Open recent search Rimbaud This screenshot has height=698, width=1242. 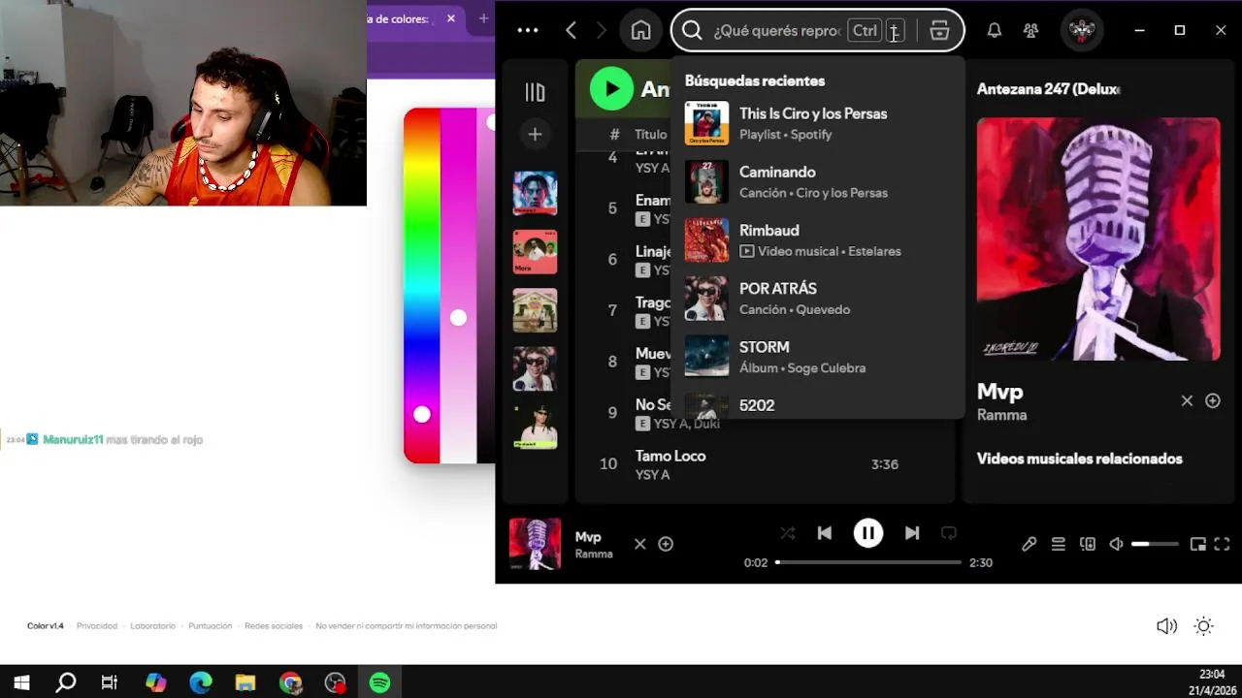(817, 239)
